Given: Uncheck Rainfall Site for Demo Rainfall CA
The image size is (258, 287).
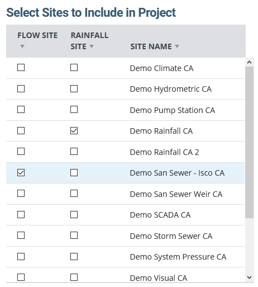Looking at the screenshot, I should click(x=74, y=131).
